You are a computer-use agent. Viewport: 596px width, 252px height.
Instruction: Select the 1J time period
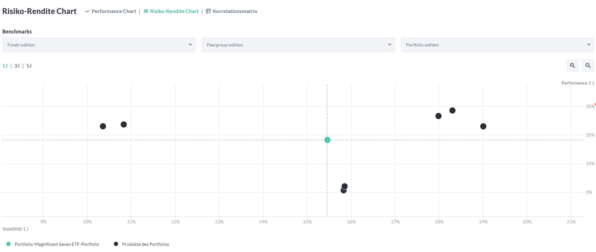pyautogui.click(x=5, y=66)
